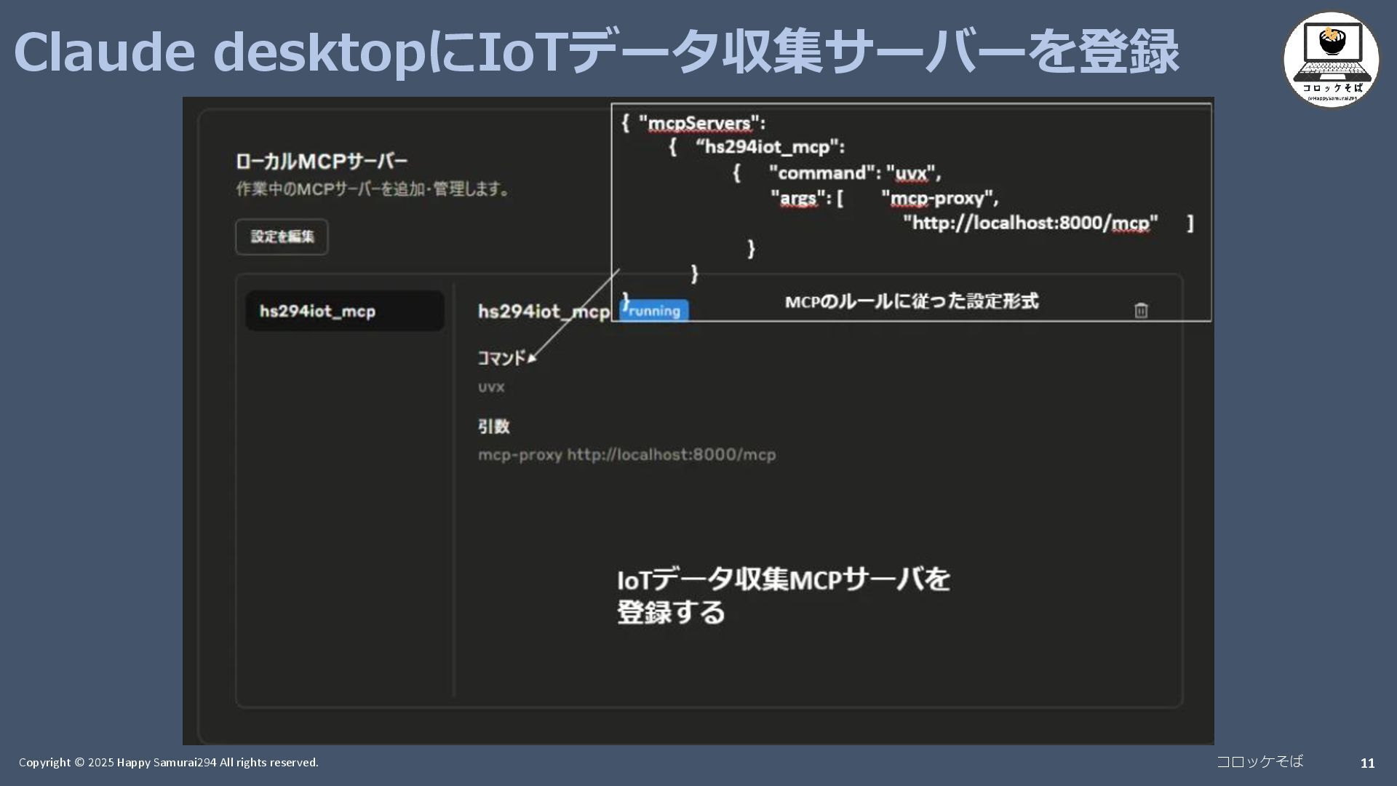Click the http://localhost:8000/mcp URL in JSON
The height and width of the screenshot is (786, 1397).
1030,223
